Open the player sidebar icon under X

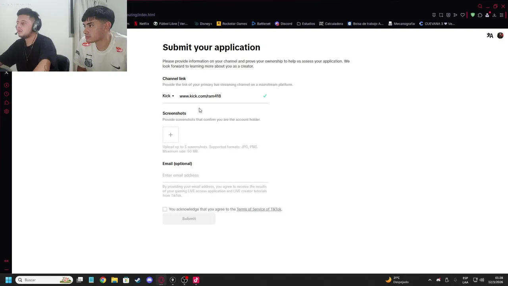coord(6,85)
